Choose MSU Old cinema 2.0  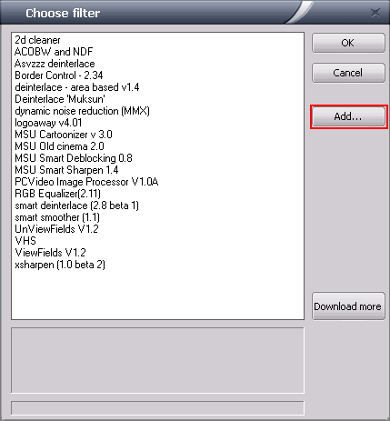pyautogui.click(x=59, y=146)
